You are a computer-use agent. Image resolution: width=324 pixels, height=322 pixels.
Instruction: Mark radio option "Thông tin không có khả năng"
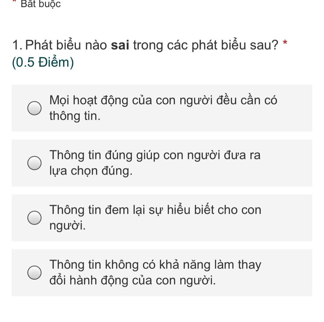click(34, 273)
